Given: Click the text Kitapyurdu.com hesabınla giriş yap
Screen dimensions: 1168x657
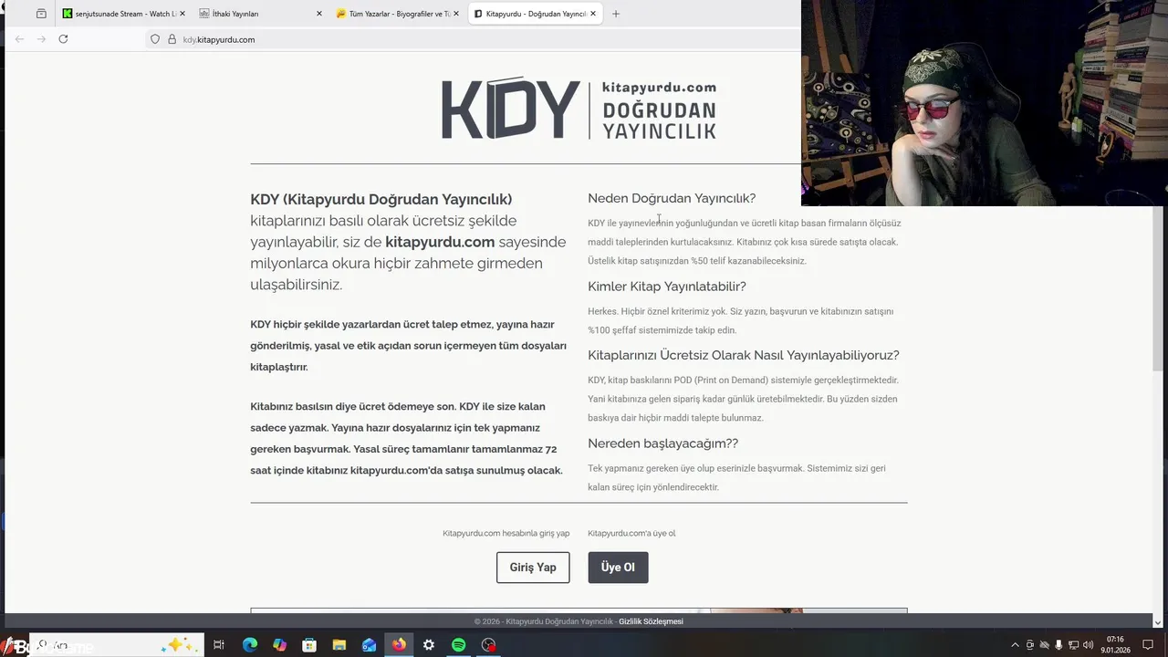Looking at the screenshot, I should tap(506, 534).
